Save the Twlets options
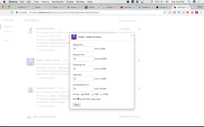This screenshot has height=127, width=204. (x=76, y=104)
